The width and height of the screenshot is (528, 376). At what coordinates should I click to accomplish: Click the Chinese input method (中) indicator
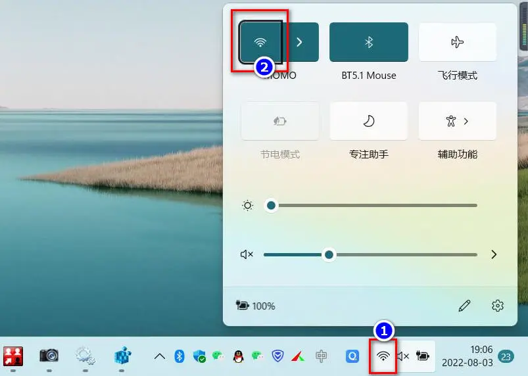click(x=321, y=356)
